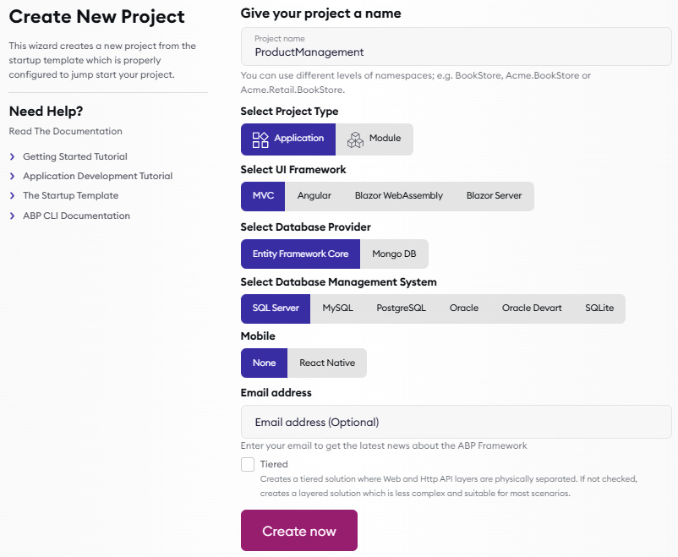The image size is (678, 557).
Task: Expand Application Development Tutorial chevron
Action: (13, 177)
